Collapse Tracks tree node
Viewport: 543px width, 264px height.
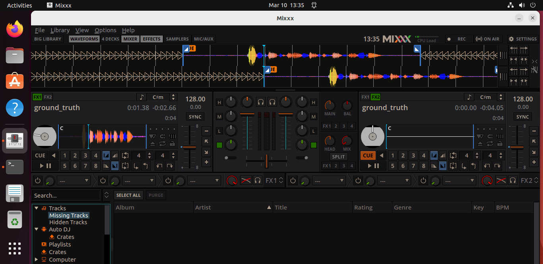point(36,208)
